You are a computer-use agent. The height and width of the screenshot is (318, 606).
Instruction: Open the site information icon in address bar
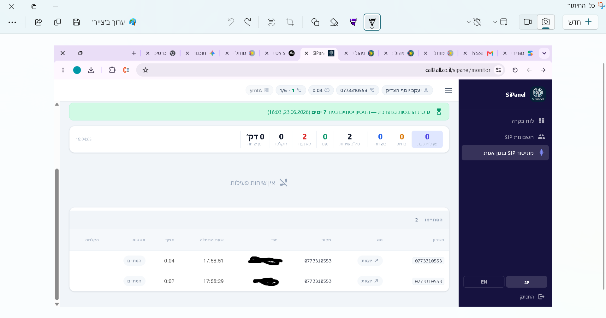point(499,70)
